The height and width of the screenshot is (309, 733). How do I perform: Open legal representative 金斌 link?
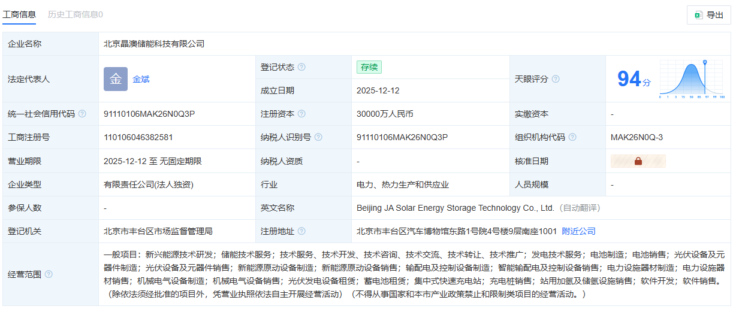point(141,79)
